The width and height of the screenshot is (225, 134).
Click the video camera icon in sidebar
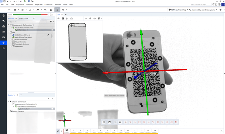(3, 37)
